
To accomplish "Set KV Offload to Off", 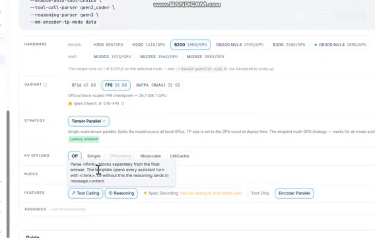I will tap(75, 156).
